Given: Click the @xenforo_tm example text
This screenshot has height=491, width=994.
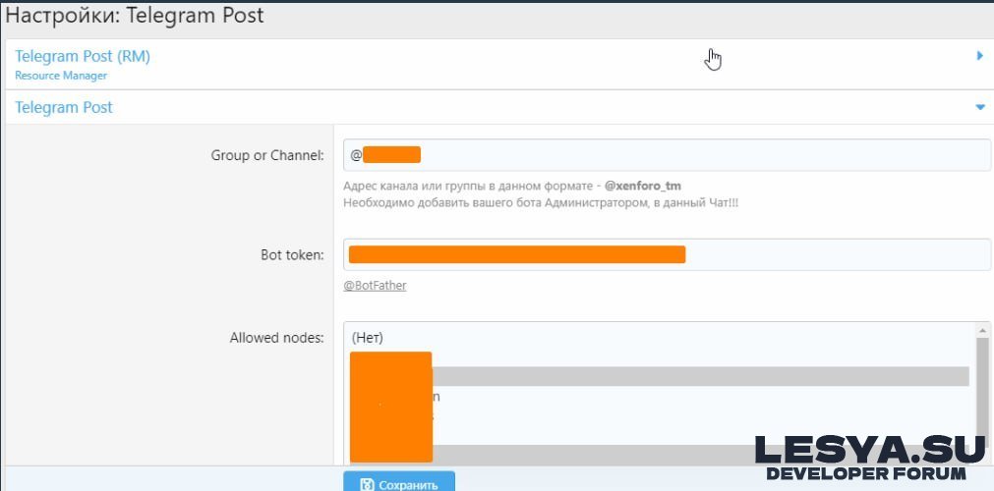Looking at the screenshot, I should pyautogui.click(x=643, y=187).
